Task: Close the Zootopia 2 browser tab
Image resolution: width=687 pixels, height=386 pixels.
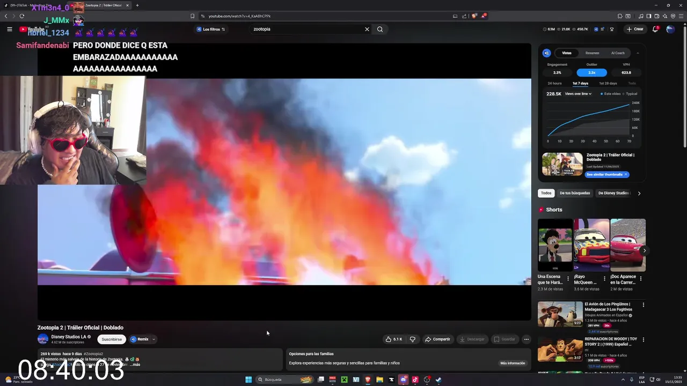Action: pyautogui.click(x=127, y=5)
